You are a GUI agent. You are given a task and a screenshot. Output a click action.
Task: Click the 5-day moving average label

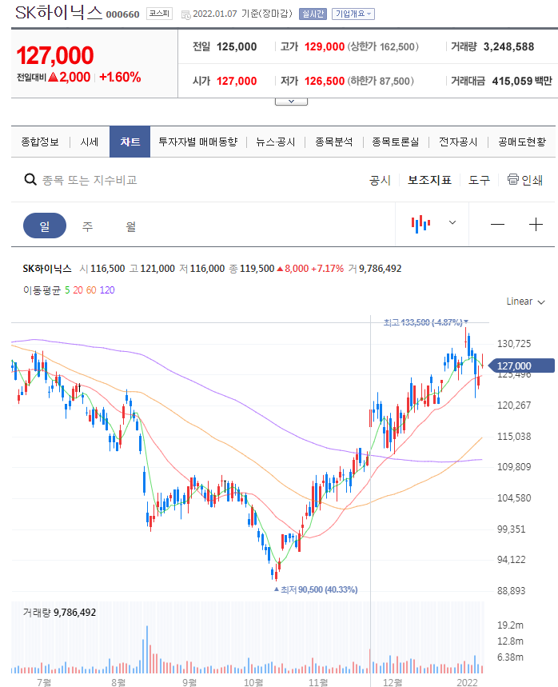[67, 290]
